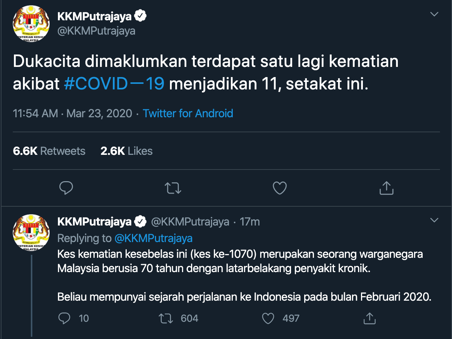Viewport: 452px width, 339px height.
Task: Open the #COVID—19 hashtag link
Action: click(114, 84)
